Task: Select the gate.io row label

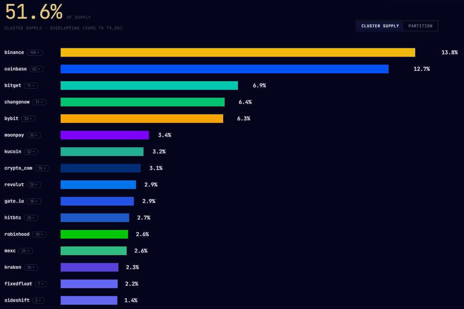Action: coord(14,201)
